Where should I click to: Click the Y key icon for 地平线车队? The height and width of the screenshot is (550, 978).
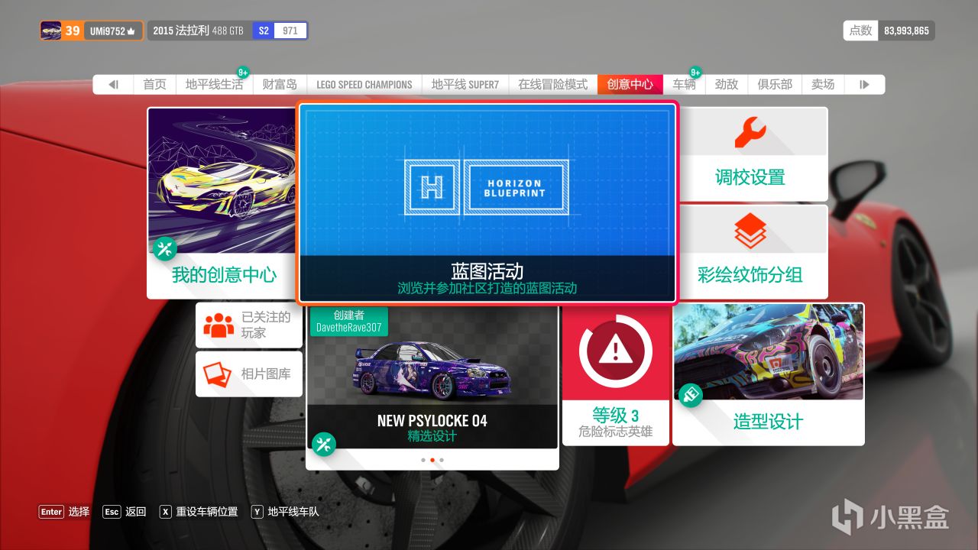pos(257,512)
